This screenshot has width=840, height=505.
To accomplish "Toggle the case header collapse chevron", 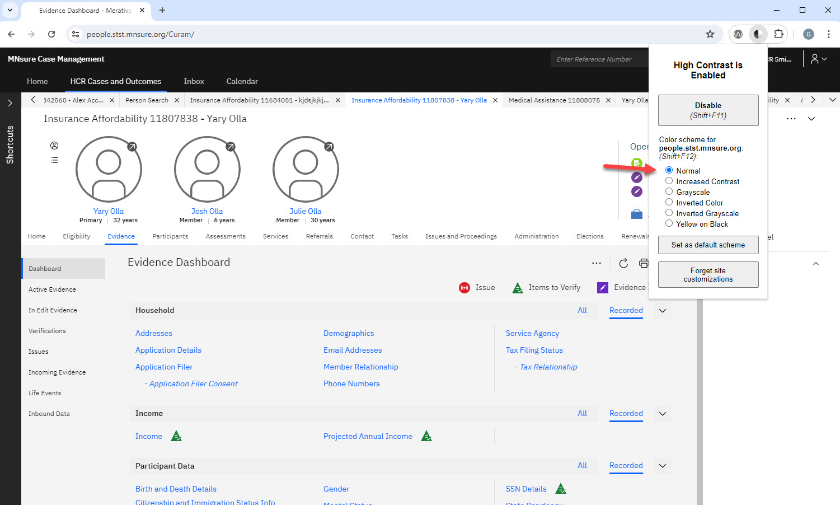I will click(811, 119).
